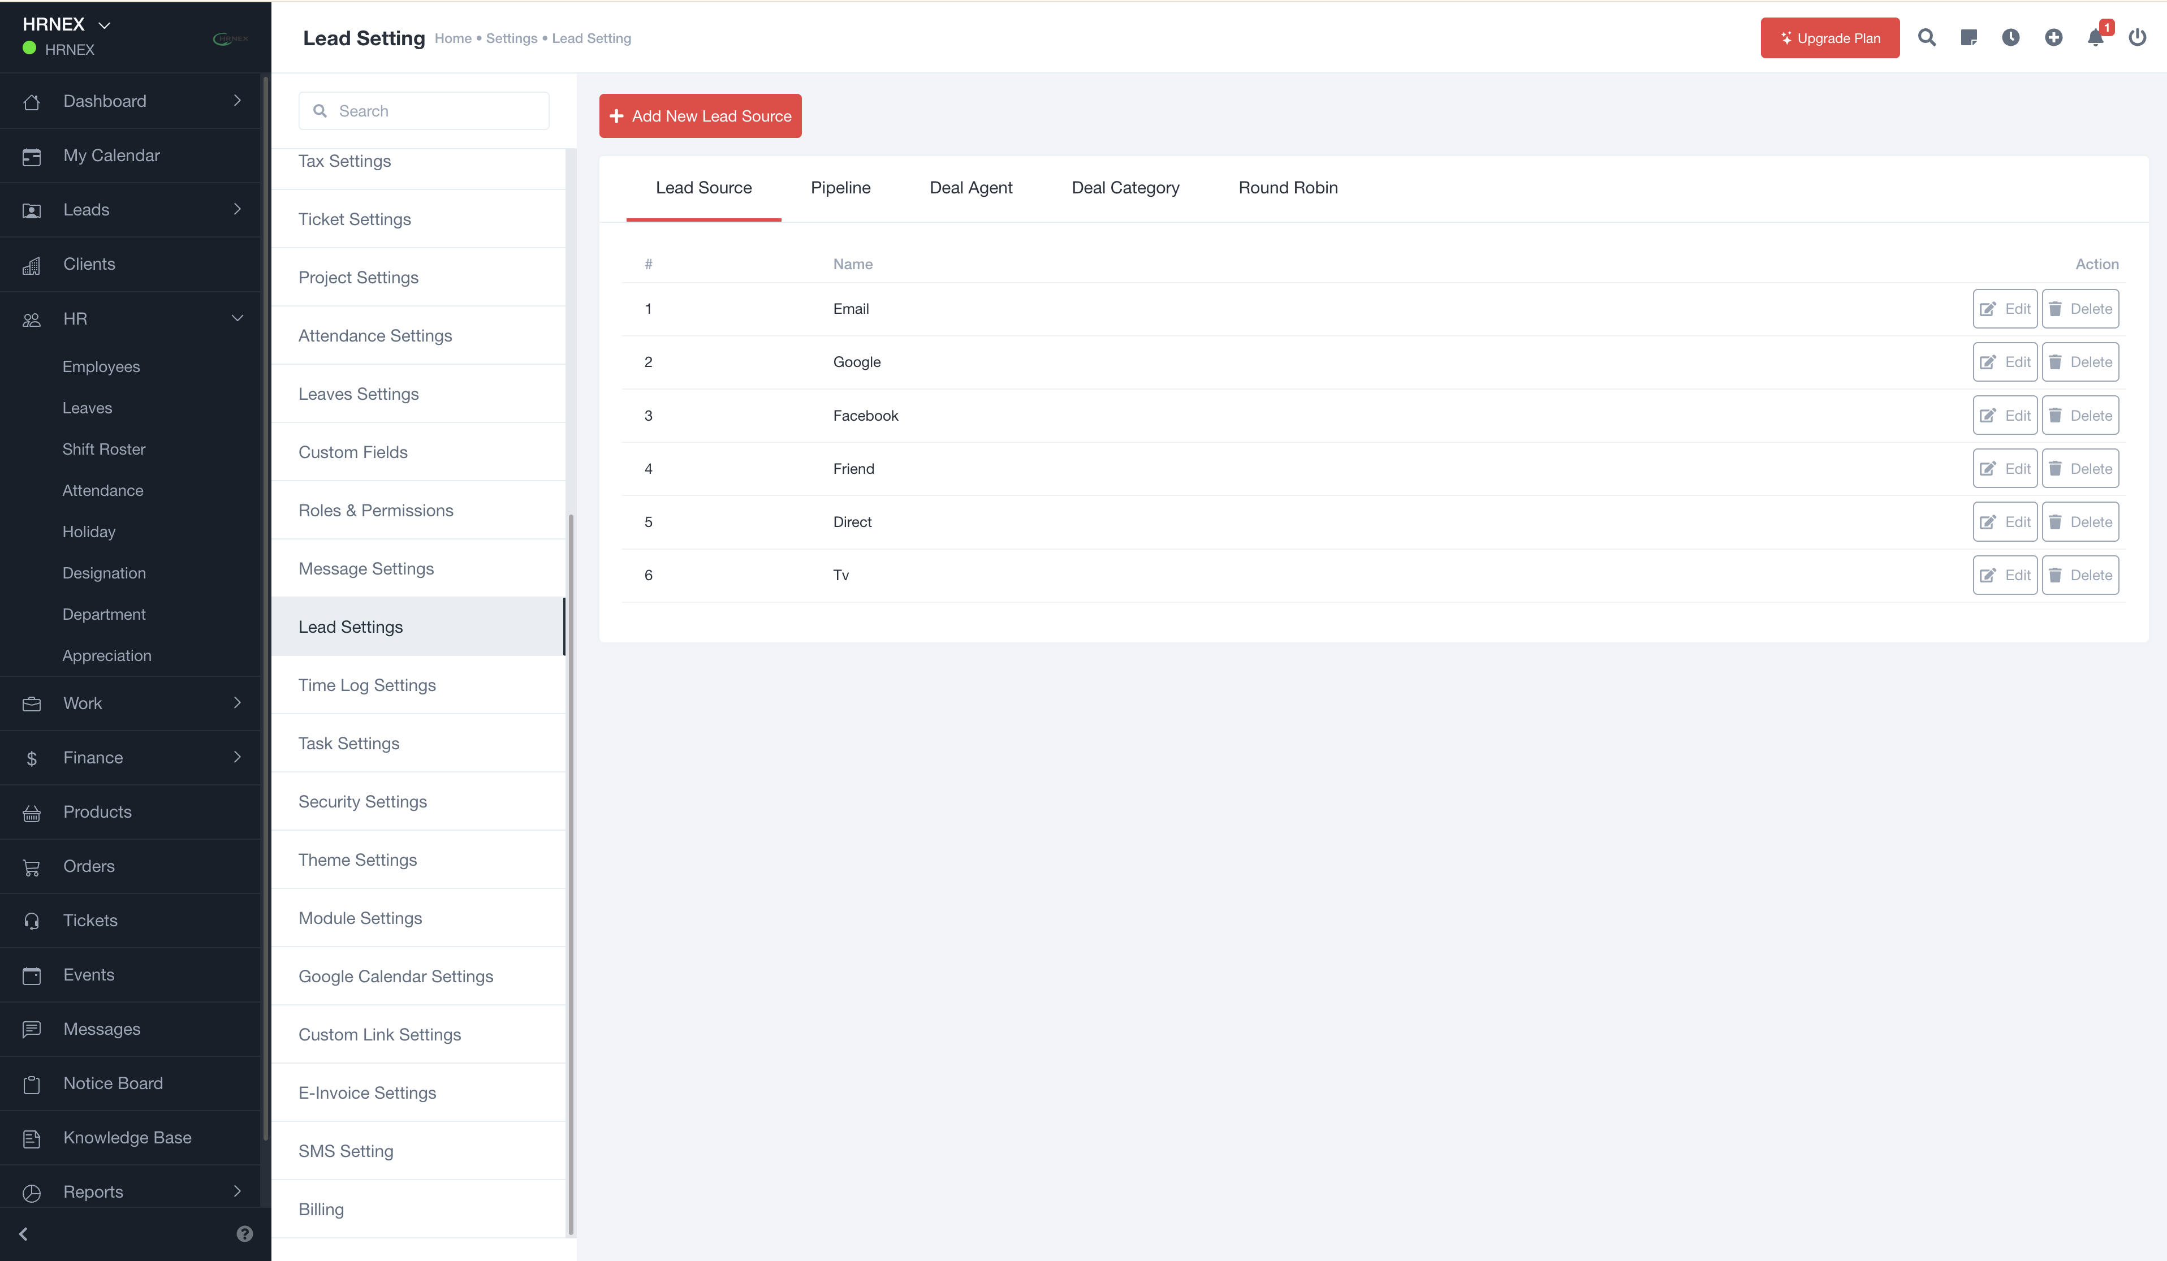Edit the Facebook lead source

[x=2005, y=416]
